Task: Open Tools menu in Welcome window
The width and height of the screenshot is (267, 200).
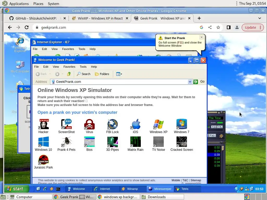Action: [83, 67]
